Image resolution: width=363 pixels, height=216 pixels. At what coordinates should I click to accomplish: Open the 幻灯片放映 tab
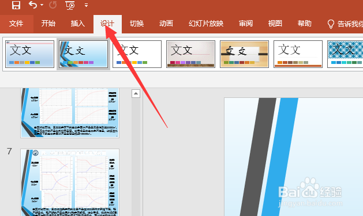click(x=206, y=24)
